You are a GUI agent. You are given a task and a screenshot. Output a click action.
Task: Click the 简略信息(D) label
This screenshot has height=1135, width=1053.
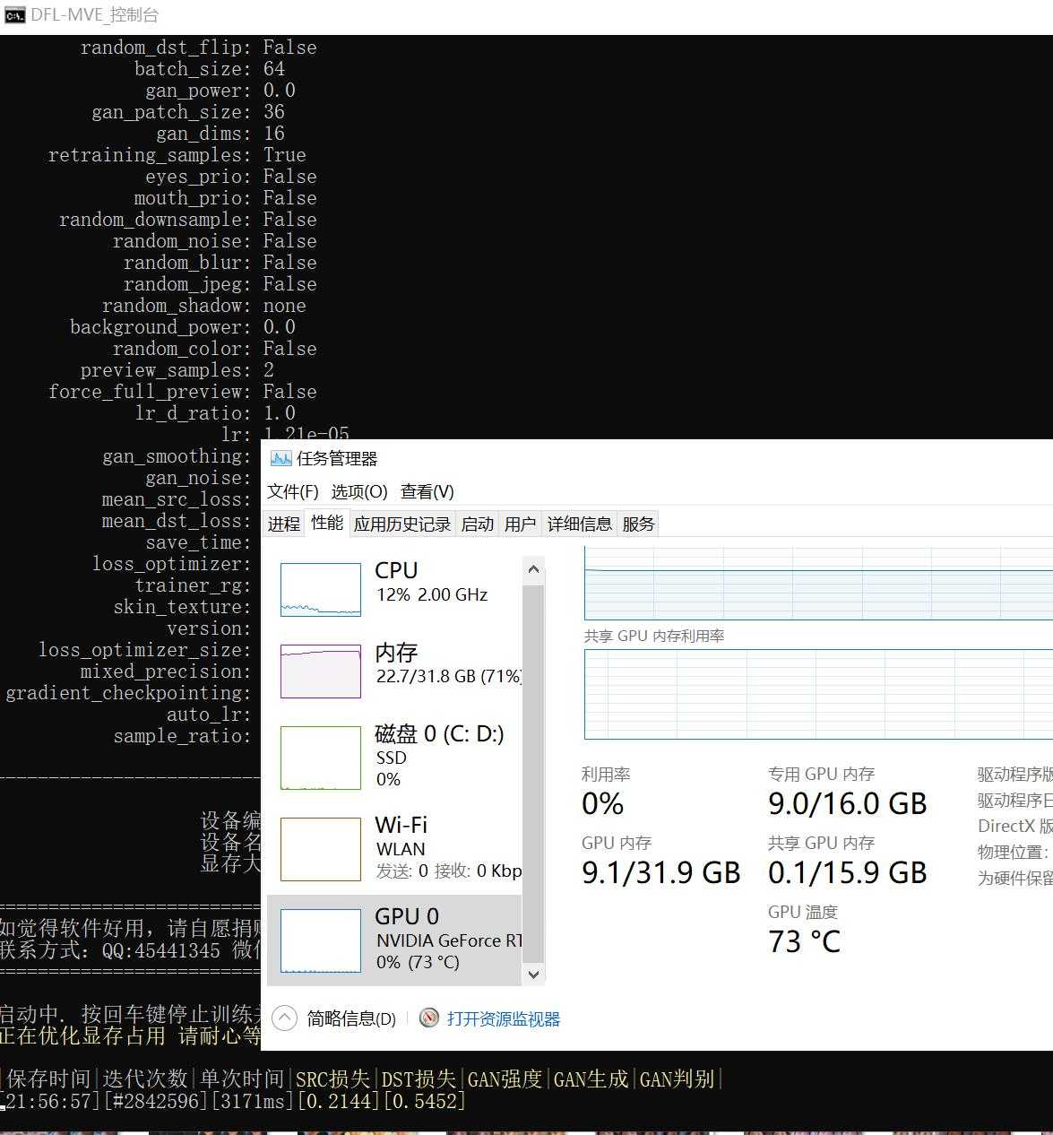pyautogui.click(x=351, y=1018)
